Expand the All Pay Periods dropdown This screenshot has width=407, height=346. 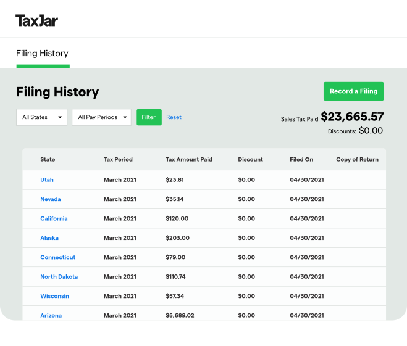(101, 117)
